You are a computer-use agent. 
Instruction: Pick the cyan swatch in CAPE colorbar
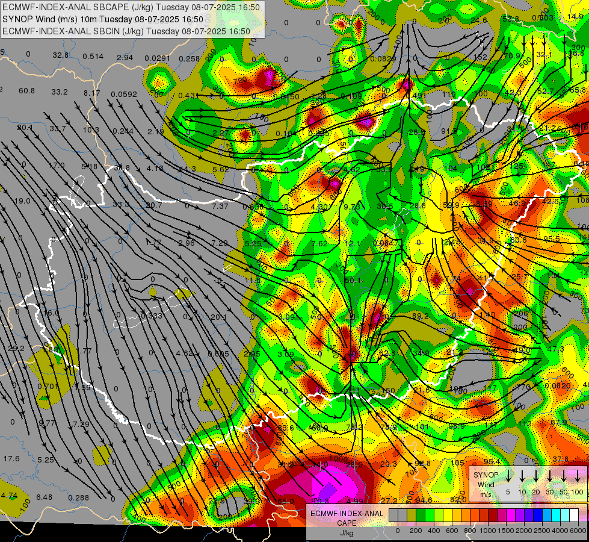coord(555,516)
